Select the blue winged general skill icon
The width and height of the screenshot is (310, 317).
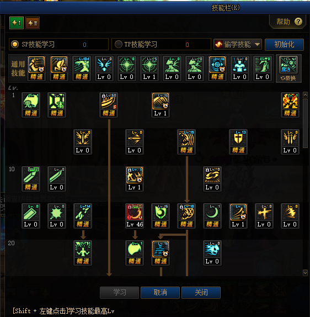pos(104,65)
